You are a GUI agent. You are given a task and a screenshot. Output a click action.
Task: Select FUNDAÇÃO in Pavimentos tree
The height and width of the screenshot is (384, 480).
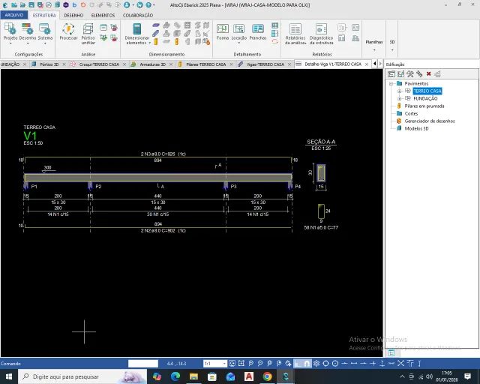(x=425, y=98)
